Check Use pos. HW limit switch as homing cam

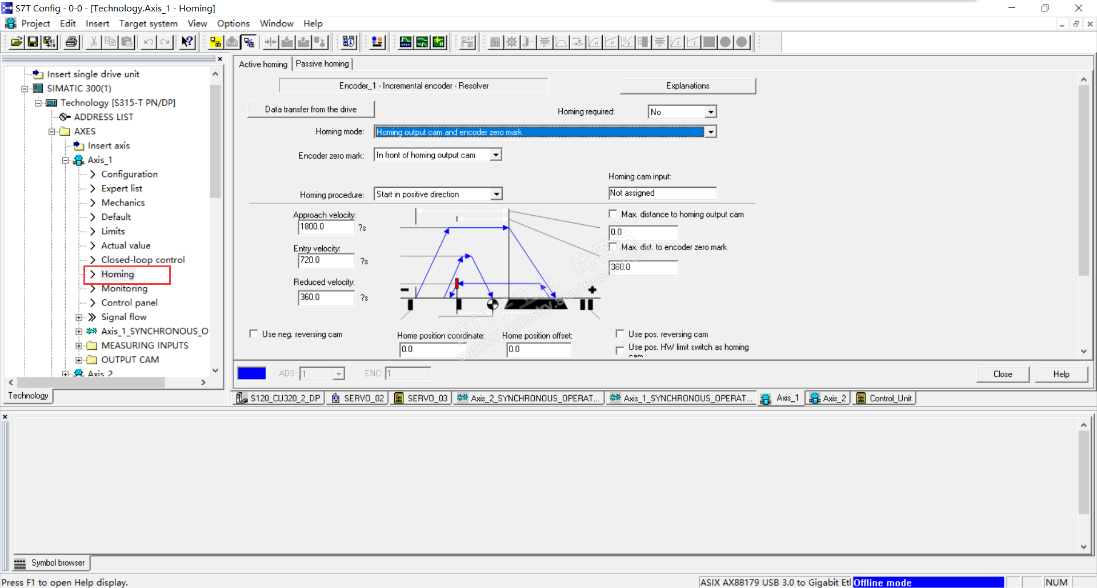coord(620,350)
